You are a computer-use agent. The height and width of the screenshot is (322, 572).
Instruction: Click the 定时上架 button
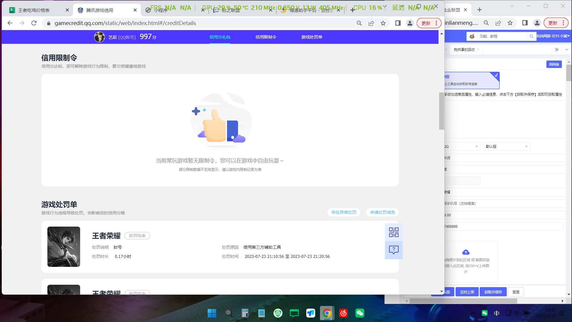click(x=467, y=292)
